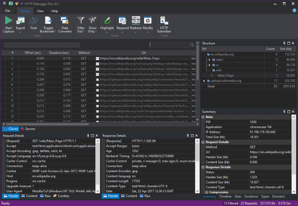Open the Modify dropdown arrow
The width and height of the screenshot is (298, 206).
(x=148, y=32)
